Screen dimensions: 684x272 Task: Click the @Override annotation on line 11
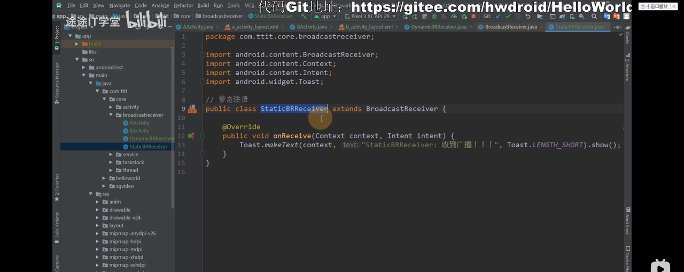tap(242, 127)
